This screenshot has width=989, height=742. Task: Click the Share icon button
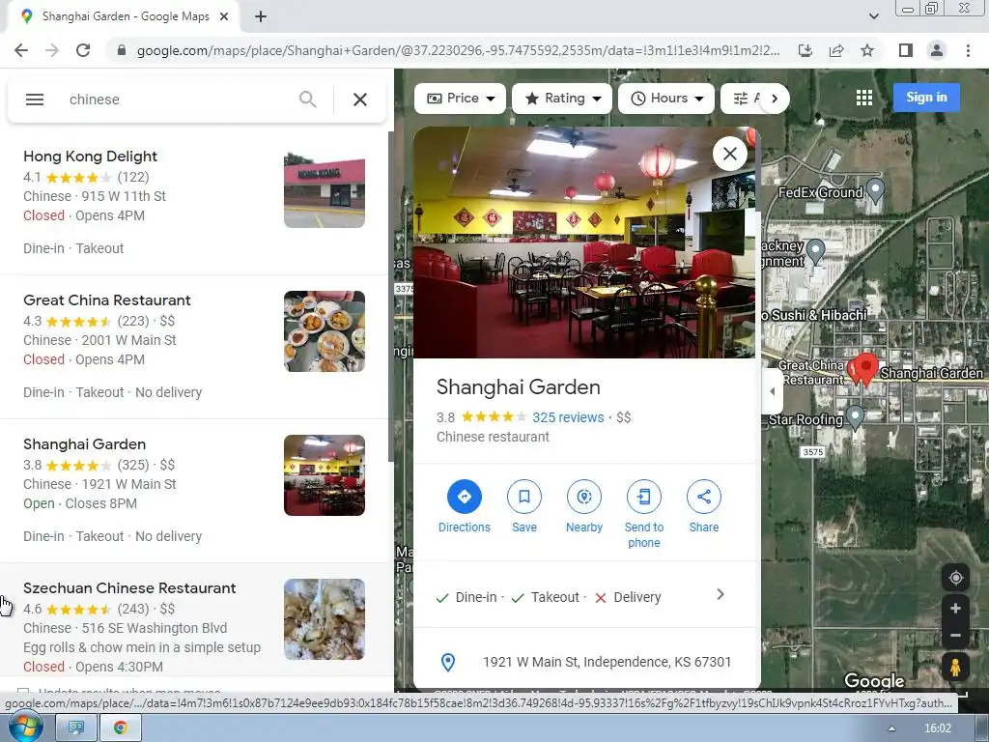[704, 497]
